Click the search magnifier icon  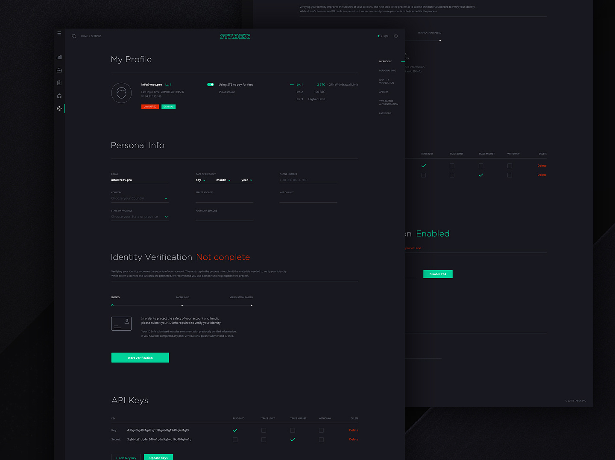coord(73,36)
